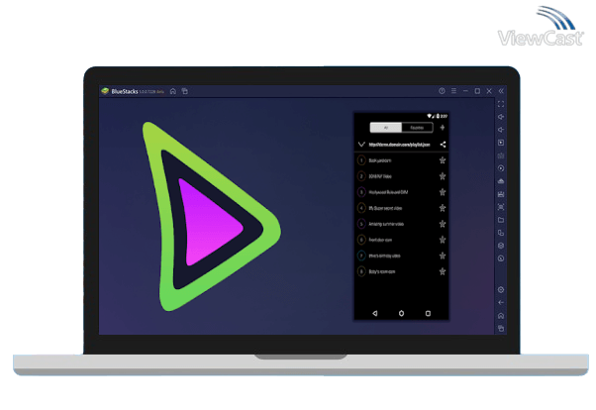Open the Help question-mark icon in title bar
The width and height of the screenshot is (596, 410).
click(x=442, y=91)
